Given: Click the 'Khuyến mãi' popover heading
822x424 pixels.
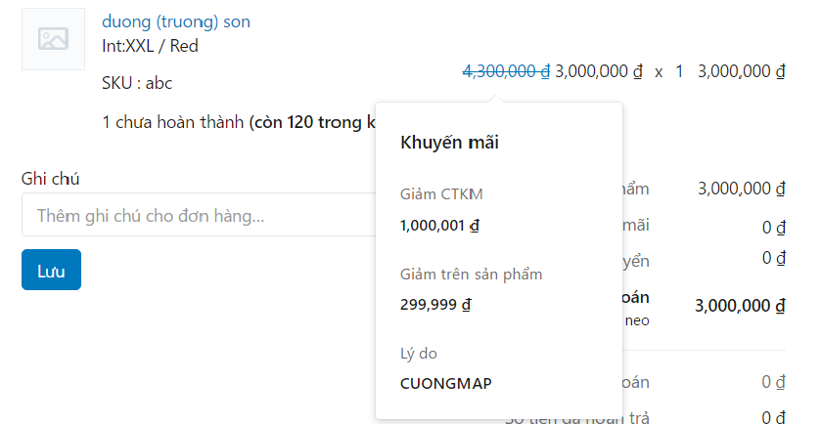Looking at the screenshot, I should point(450,143).
